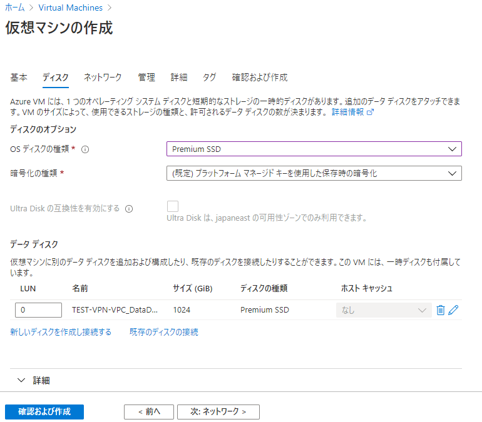Switch to the ネットワーク tab

point(103,78)
